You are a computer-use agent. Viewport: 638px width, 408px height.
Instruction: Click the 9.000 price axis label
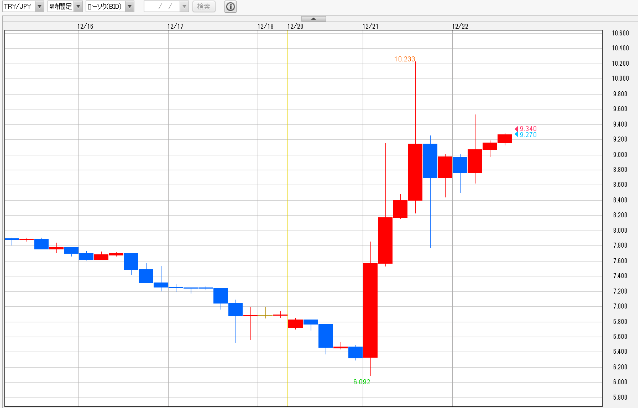(620, 155)
